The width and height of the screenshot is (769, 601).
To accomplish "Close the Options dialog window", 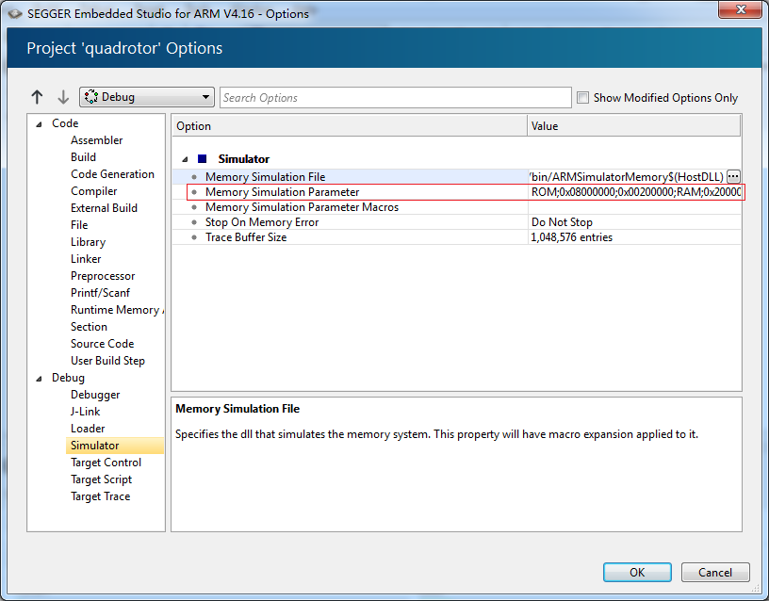I will click(x=741, y=9).
